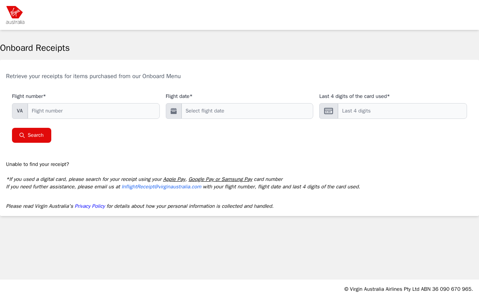The image size is (479, 299).
Task: Click the Retrieve your receipts description text
Action: (93, 76)
